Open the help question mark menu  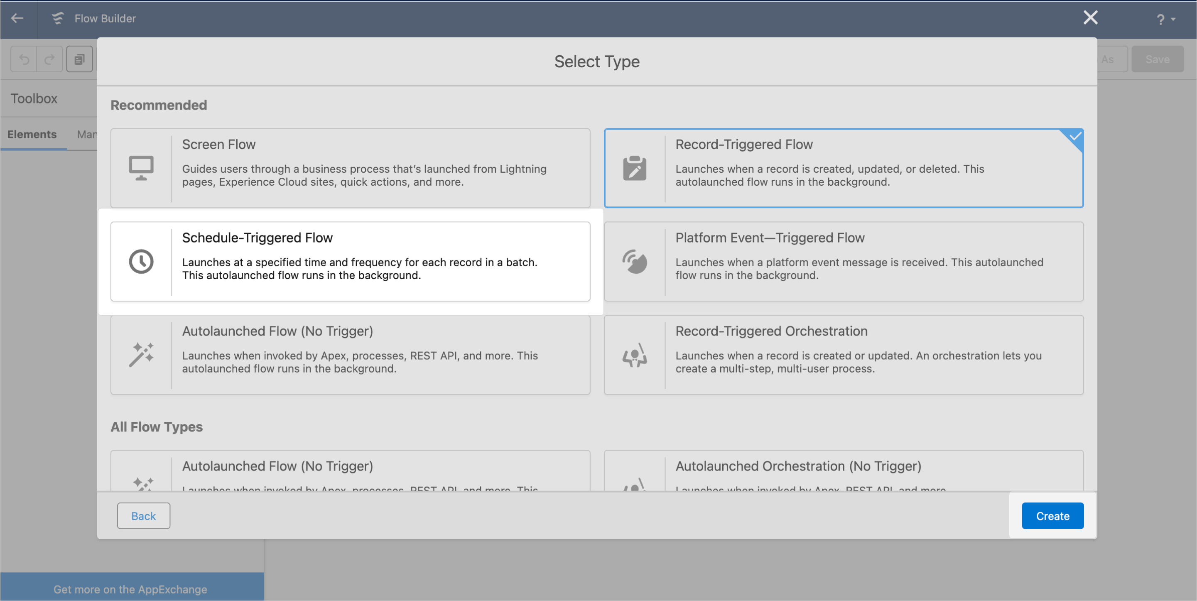pos(1165,19)
